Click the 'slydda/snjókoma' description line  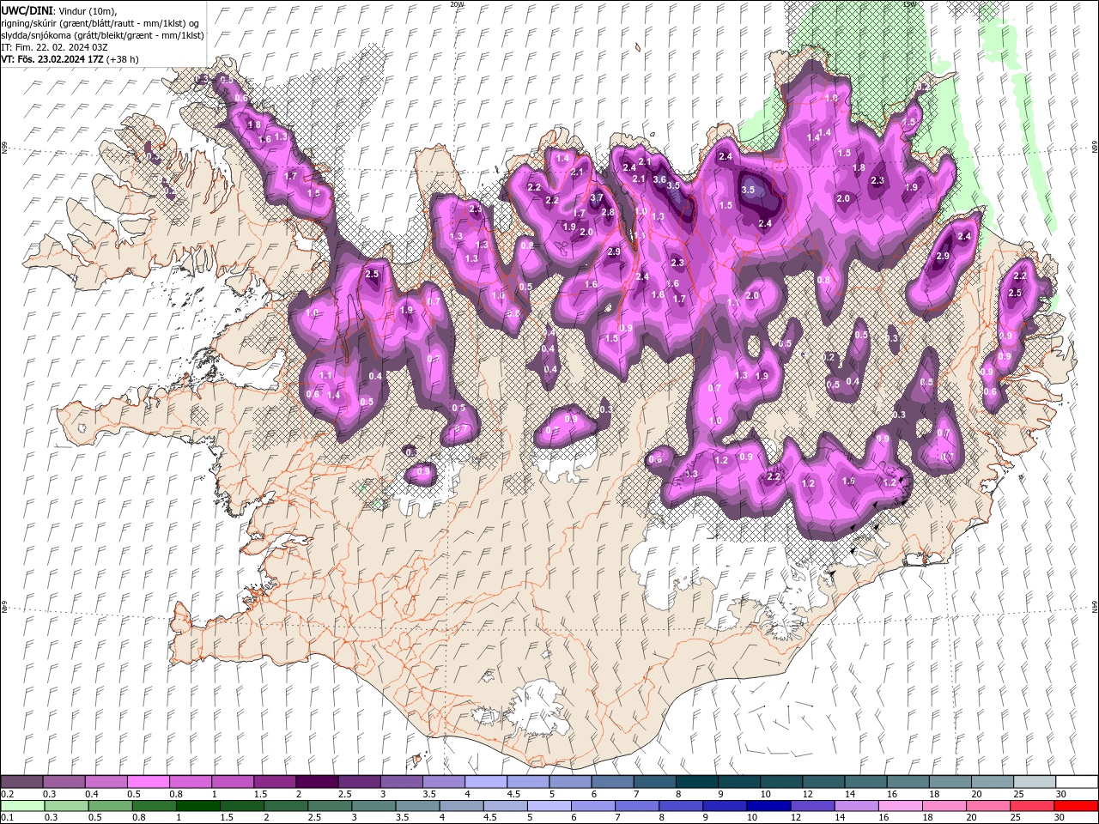tap(102, 35)
